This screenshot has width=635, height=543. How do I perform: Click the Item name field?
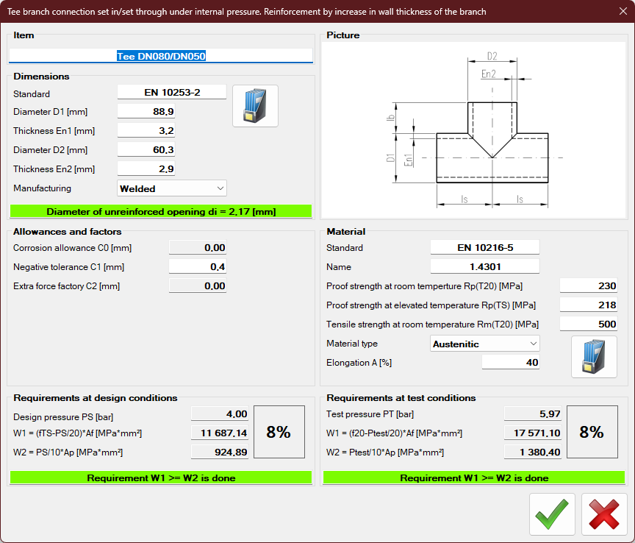coord(160,56)
